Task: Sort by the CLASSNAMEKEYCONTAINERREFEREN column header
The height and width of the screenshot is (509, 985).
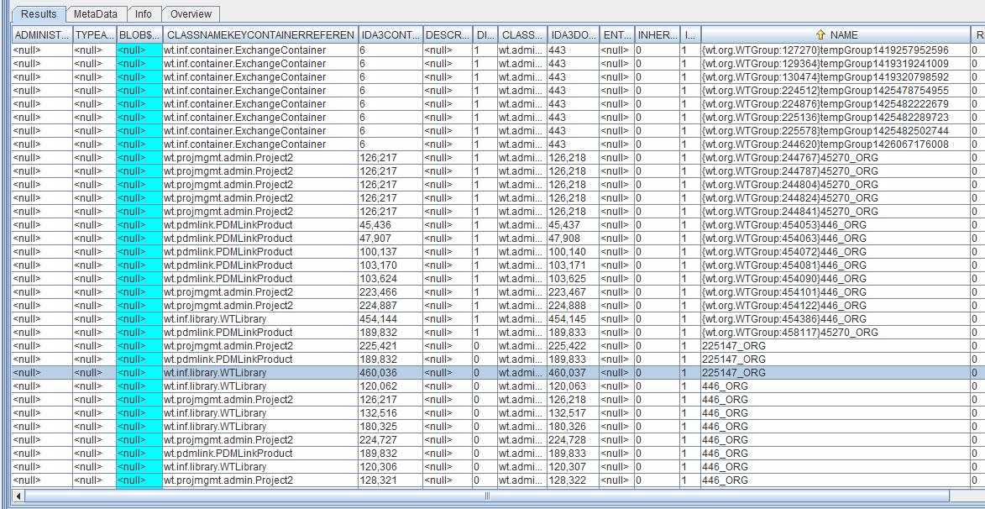Action: (x=260, y=35)
